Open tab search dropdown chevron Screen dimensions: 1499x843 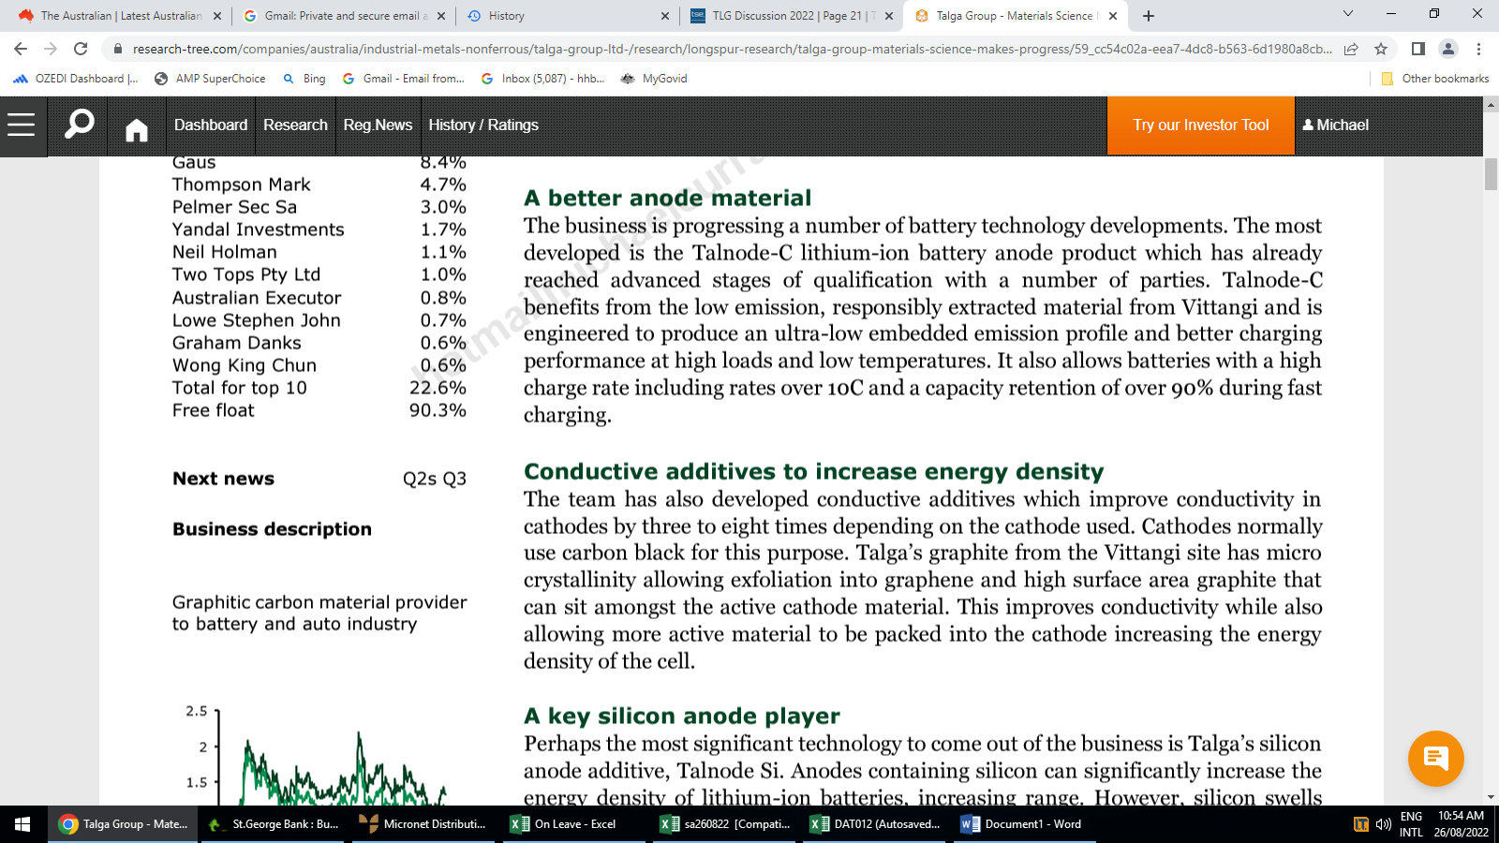tap(1348, 14)
